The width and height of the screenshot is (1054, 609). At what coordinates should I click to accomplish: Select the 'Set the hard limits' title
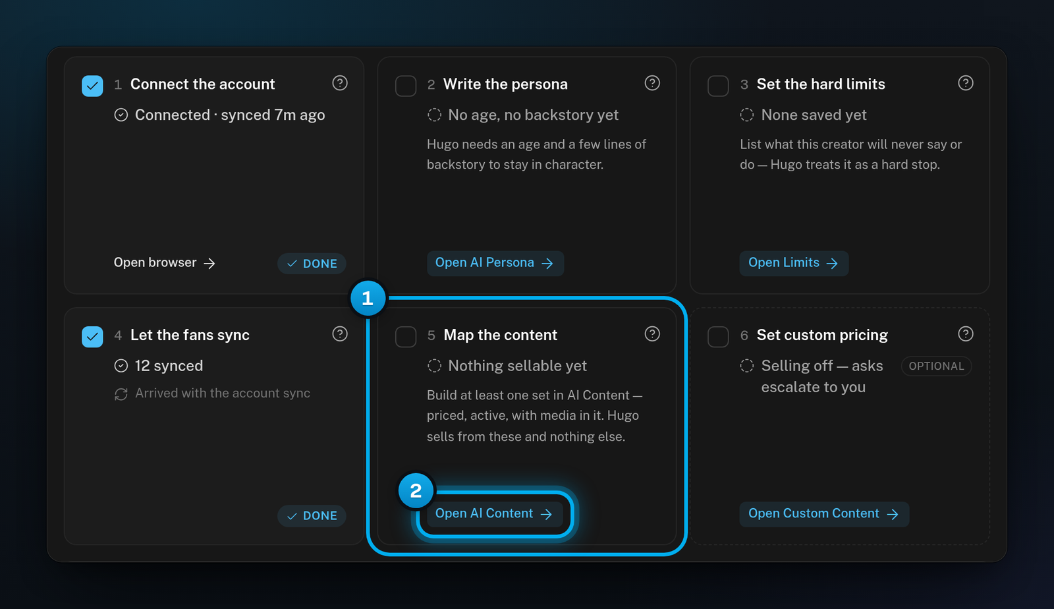pos(821,84)
